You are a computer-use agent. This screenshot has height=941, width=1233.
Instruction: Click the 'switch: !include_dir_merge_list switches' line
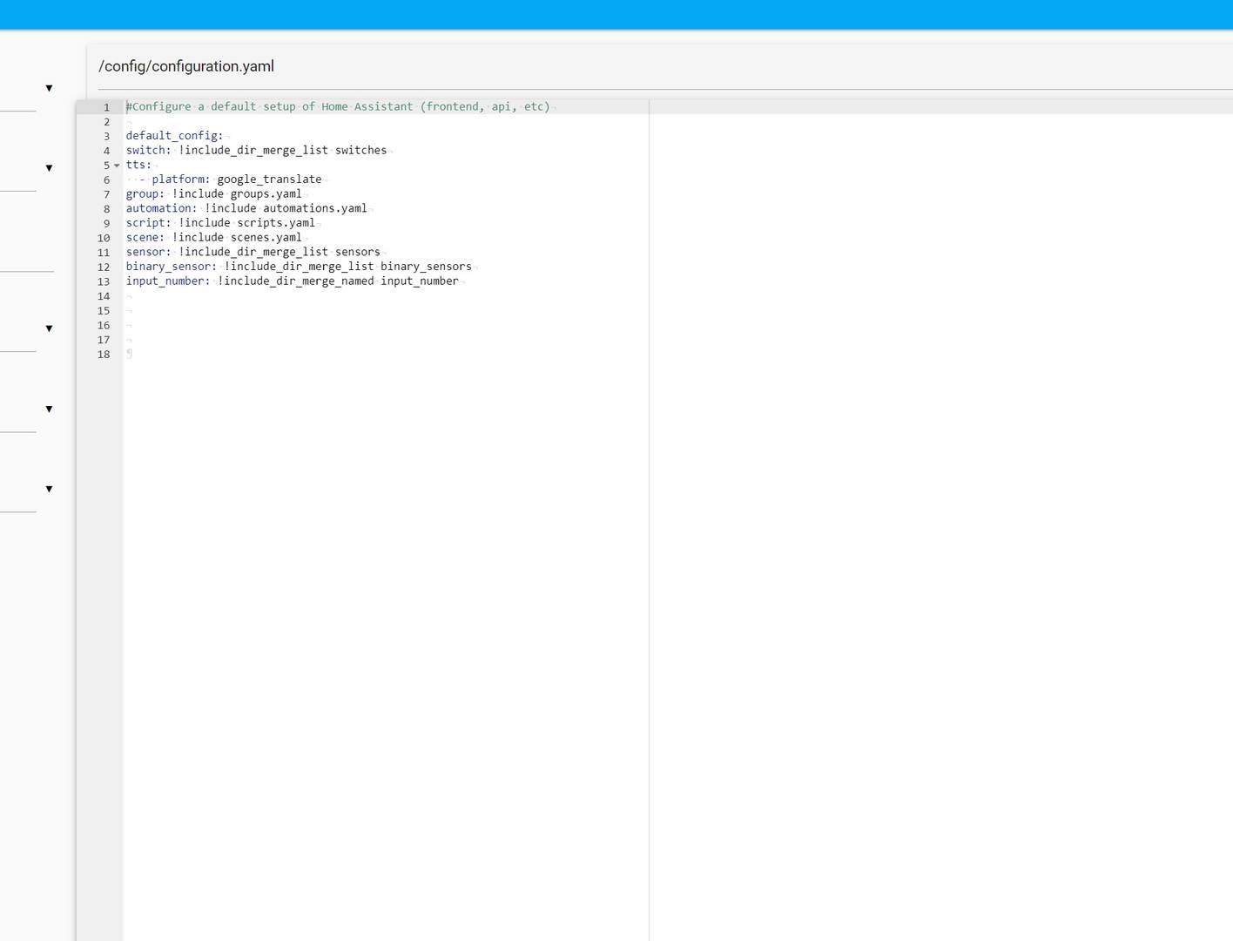tap(256, 151)
